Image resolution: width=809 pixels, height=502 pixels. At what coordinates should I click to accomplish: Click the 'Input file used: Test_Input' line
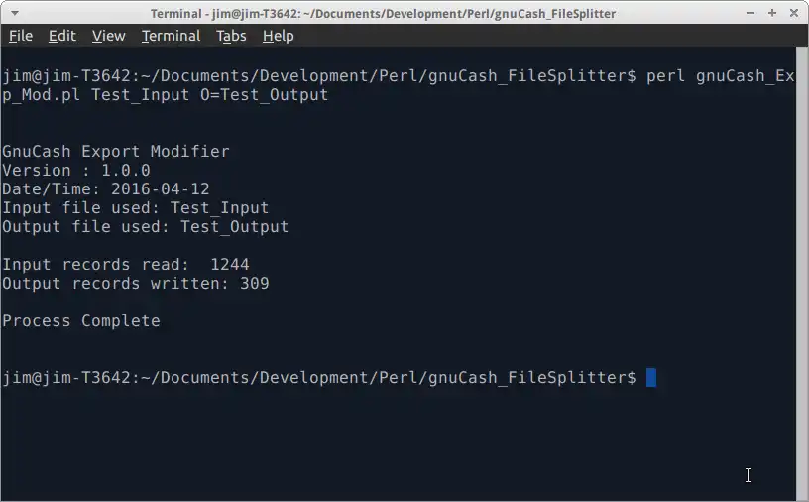[136, 208]
